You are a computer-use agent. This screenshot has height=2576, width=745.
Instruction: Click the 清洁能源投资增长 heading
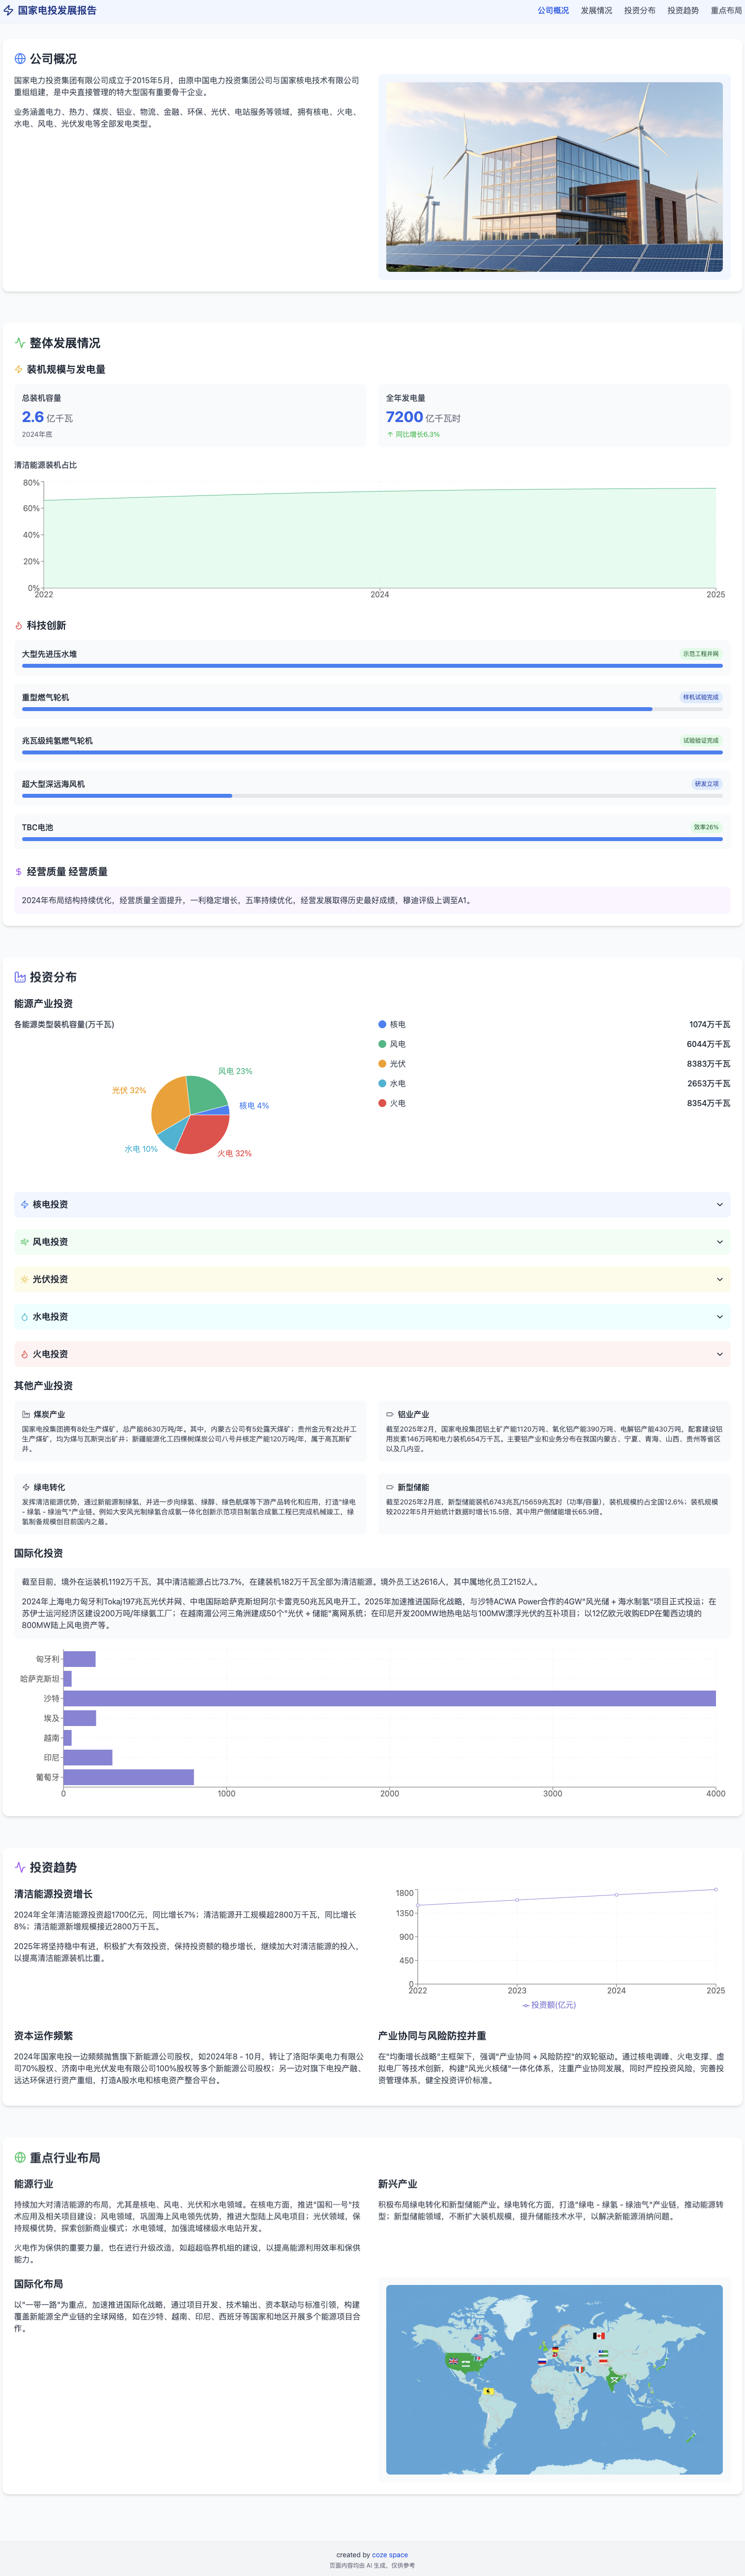(54, 1894)
